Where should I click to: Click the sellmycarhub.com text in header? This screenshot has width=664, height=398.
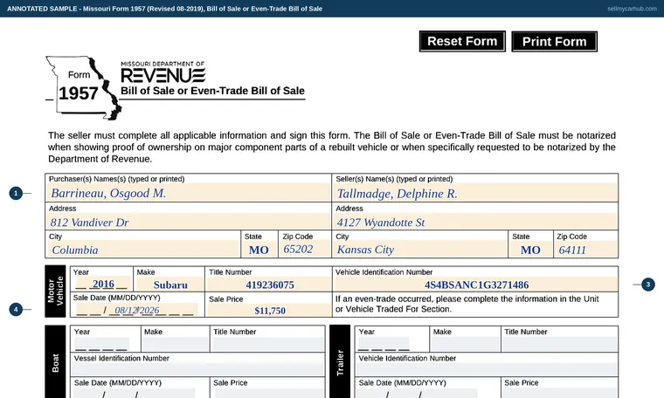[x=632, y=9]
